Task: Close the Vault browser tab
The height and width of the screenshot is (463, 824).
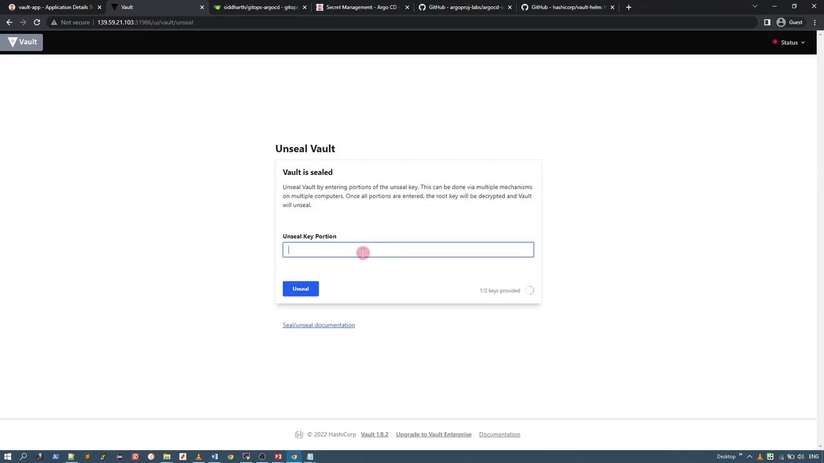Action: [202, 7]
